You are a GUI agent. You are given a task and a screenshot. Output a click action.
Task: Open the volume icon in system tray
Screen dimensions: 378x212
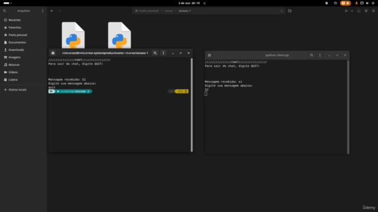pos(367,3)
